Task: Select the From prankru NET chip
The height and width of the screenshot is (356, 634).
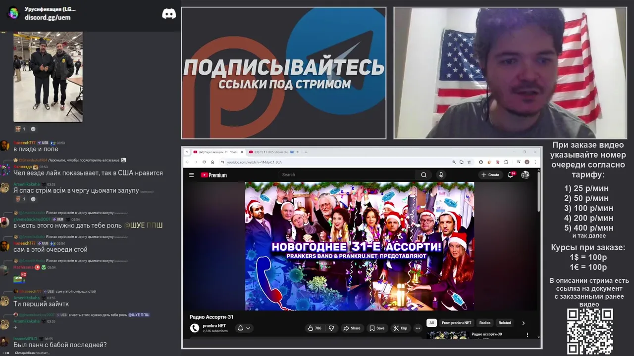Action: point(457,323)
